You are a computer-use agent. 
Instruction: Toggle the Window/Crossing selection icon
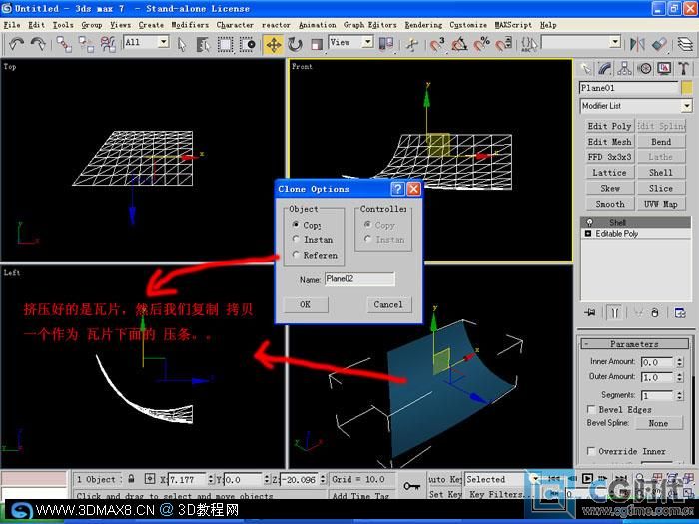[x=247, y=44]
